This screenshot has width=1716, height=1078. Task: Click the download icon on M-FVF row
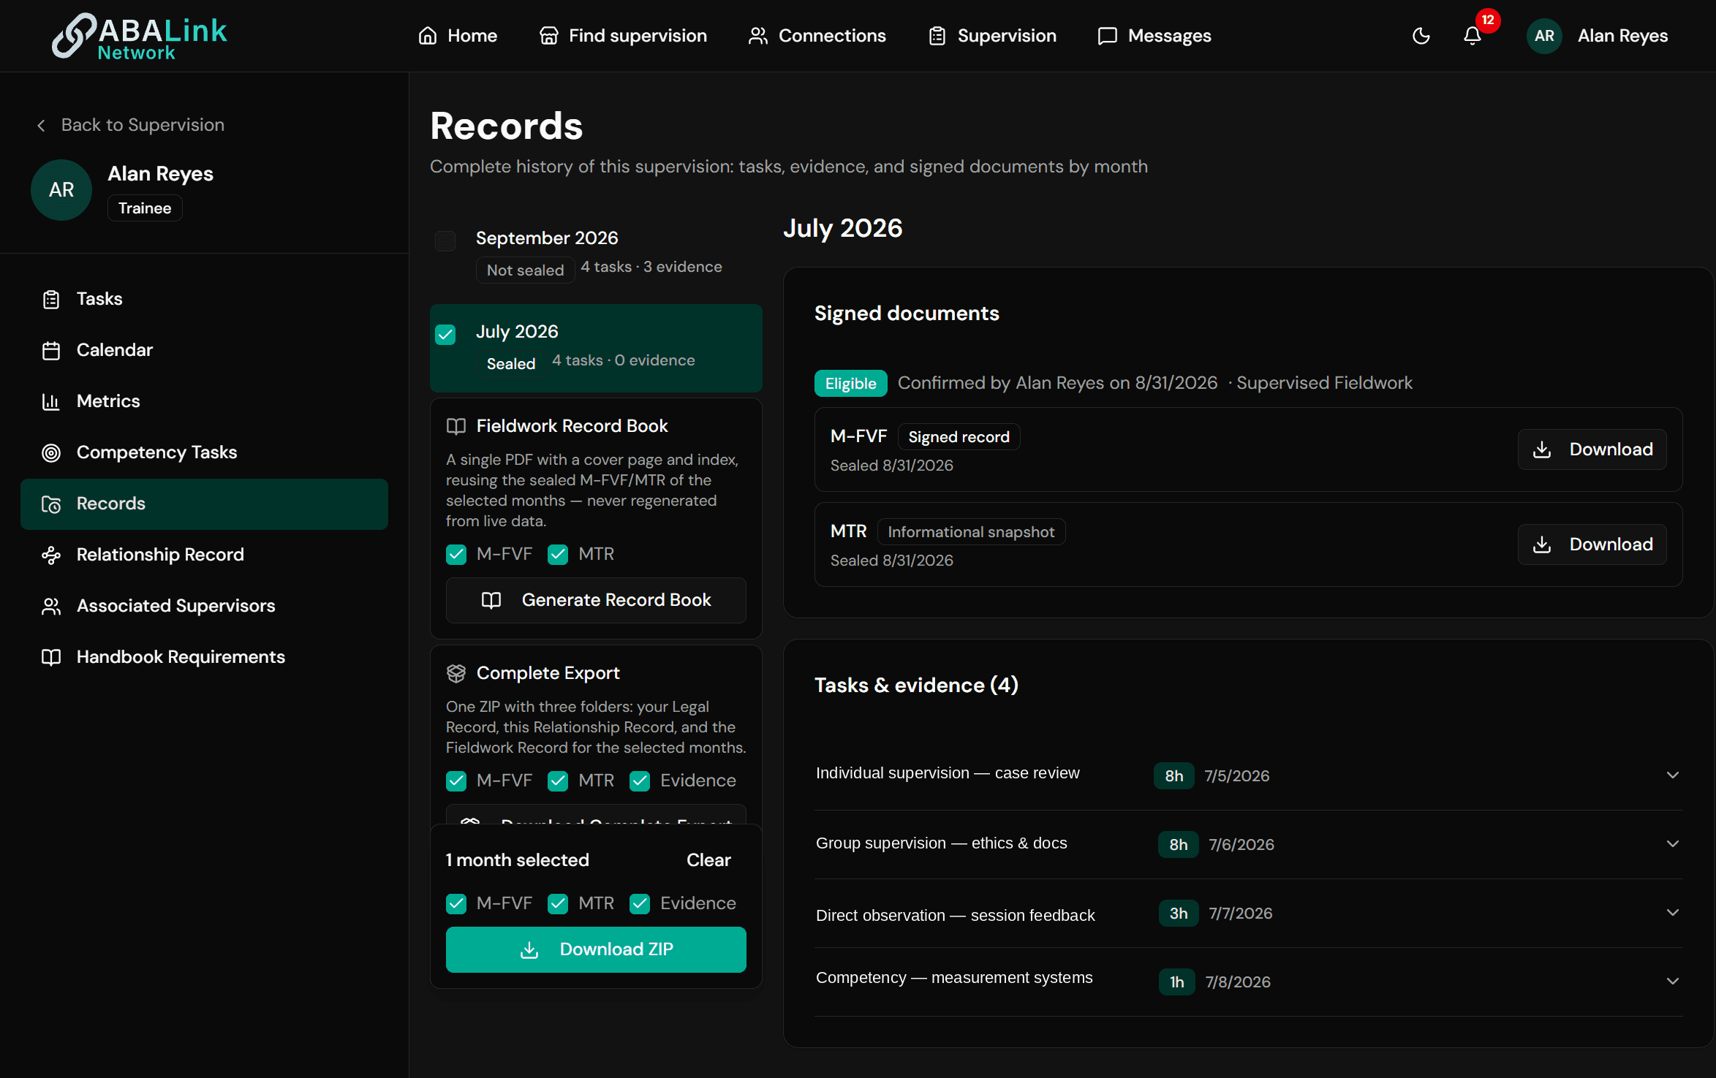pyautogui.click(x=1542, y=449)
